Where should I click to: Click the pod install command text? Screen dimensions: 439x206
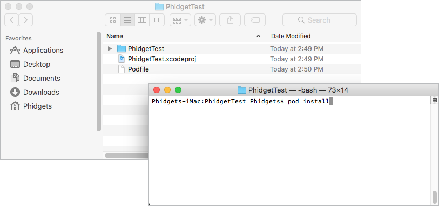(308, 101)
